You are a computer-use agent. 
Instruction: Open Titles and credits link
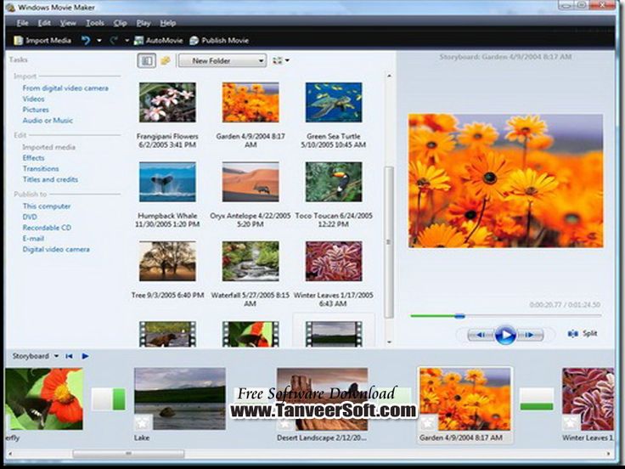50,179
